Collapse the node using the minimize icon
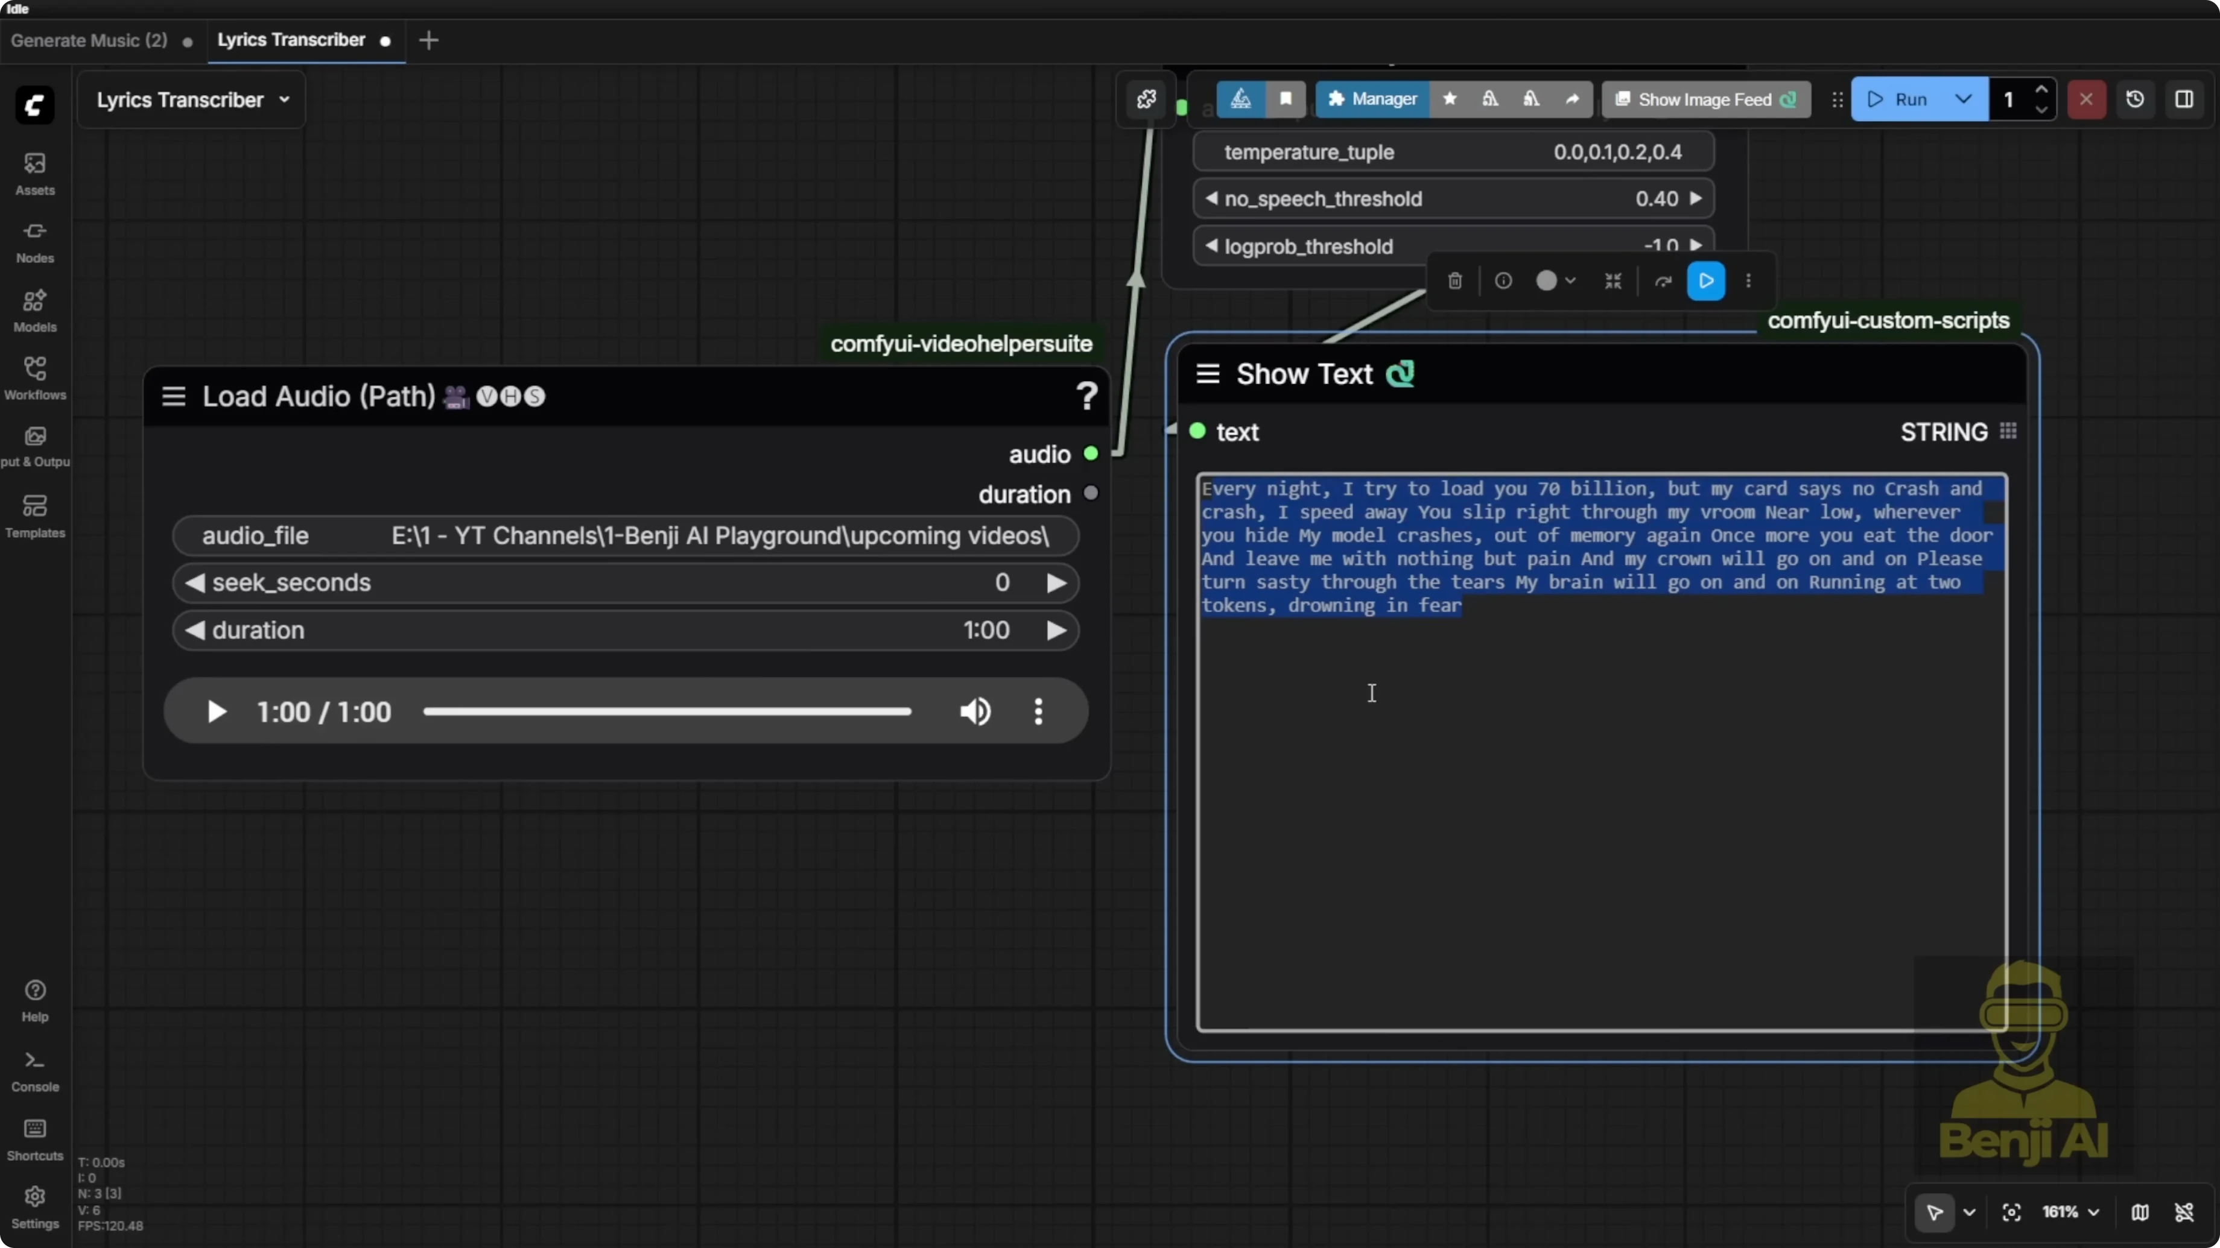Screen dimensions: 2220x1248 click(x=1613, y=281)
